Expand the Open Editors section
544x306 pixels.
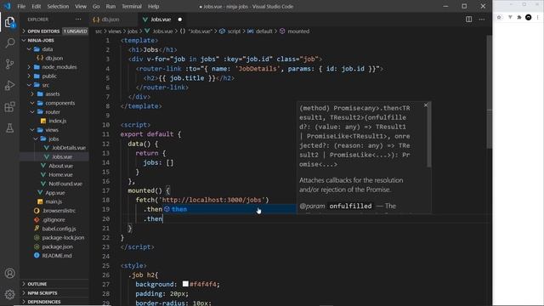[x=54, y=31]
